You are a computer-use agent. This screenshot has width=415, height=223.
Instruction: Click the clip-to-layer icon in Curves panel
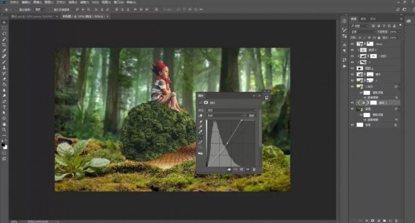228,169
